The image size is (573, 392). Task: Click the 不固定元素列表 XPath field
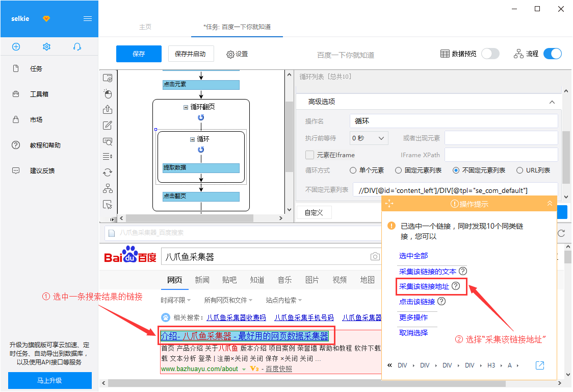click(455, 190)
